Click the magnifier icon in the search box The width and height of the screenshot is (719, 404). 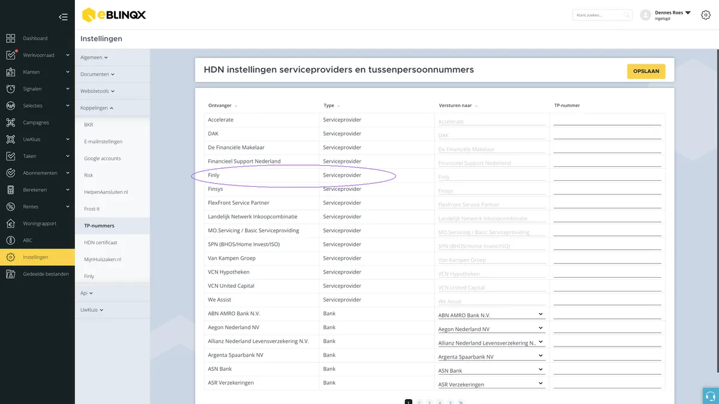point(627,15)
